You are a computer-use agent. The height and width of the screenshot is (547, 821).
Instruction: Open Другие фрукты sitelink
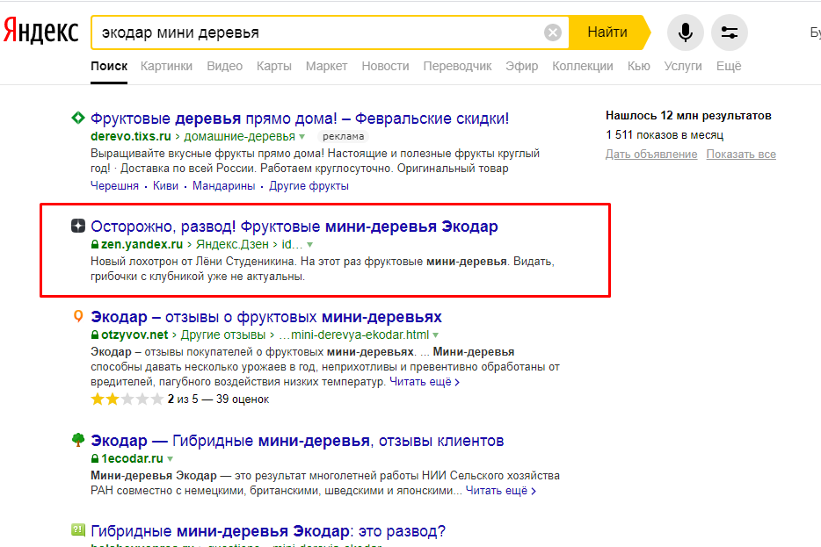309,185
